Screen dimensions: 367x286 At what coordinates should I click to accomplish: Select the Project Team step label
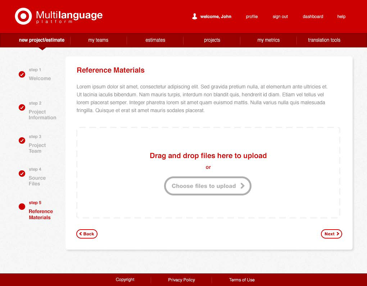point(37,148)
